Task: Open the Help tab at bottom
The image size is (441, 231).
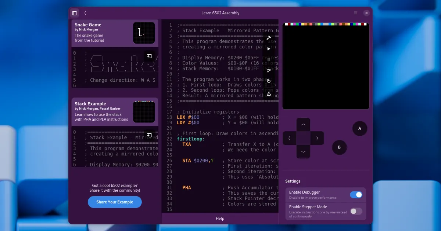Action: 220,219
